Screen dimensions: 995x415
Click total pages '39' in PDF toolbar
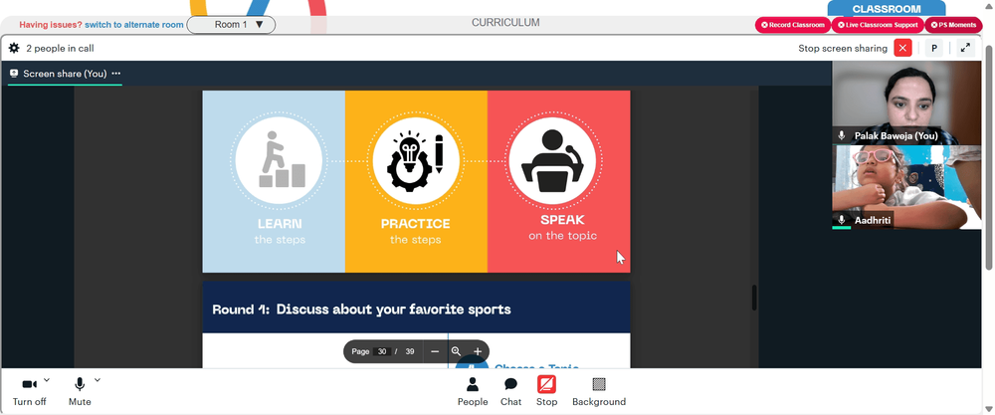pos(410,351)
